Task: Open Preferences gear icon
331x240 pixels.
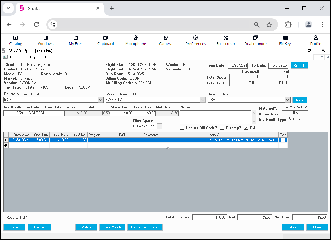Action: 196,40
